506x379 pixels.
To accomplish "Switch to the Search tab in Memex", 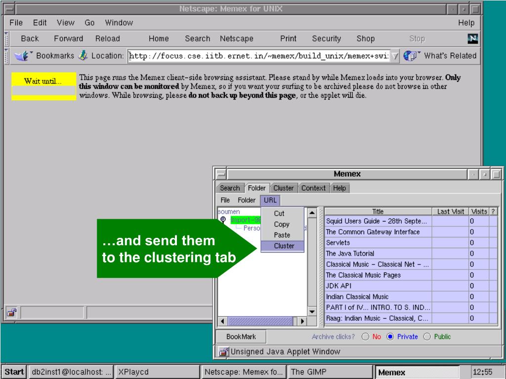I will point(229,188).
